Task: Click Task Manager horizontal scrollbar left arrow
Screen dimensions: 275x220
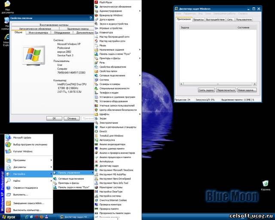Action: click(x=182, y=84)
